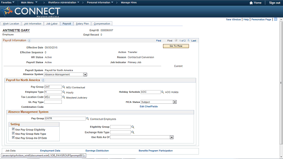Click the vertical page scrollbar

point(281,83)
